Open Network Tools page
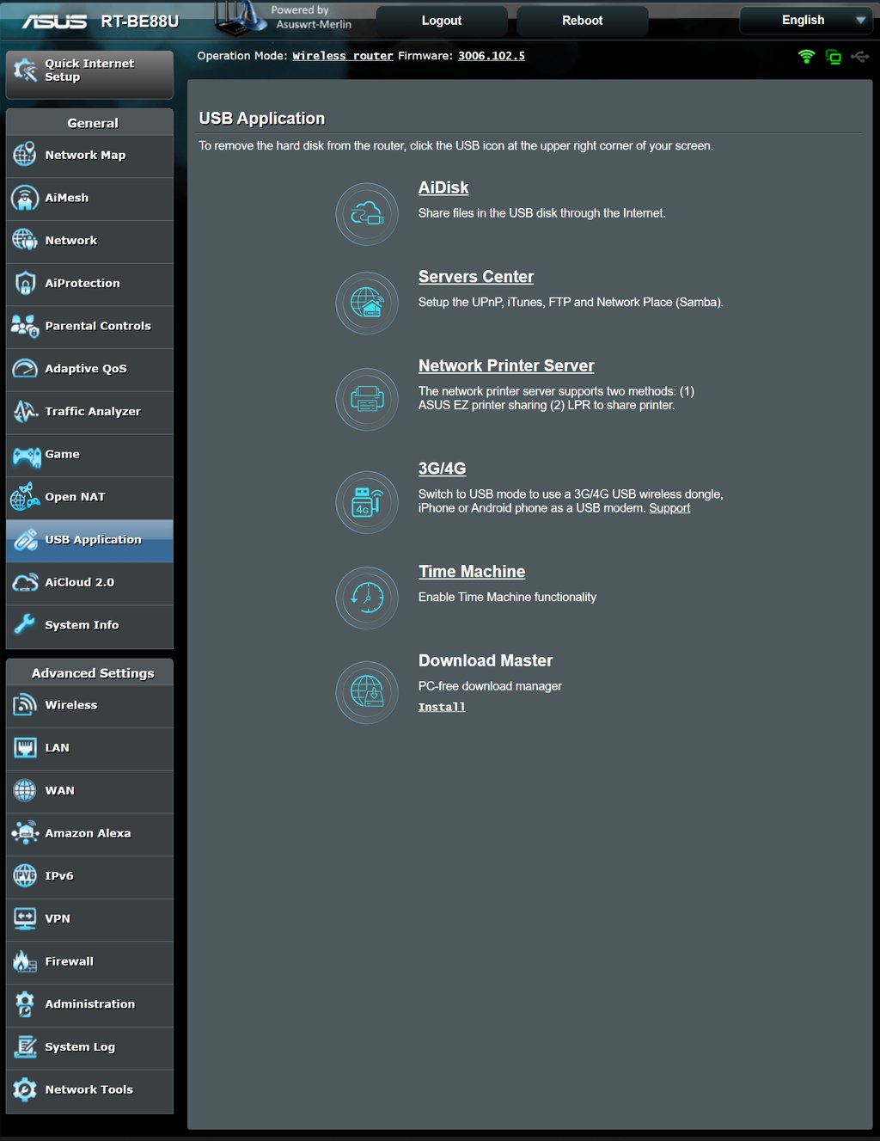Screen dimensions: 880x1141 [x=89, y=1090]
